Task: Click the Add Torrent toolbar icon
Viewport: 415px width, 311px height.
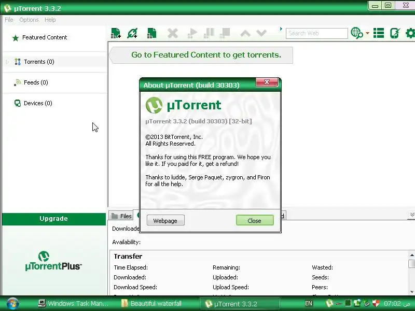Action: pyautogui.click(x=116, y=33)
